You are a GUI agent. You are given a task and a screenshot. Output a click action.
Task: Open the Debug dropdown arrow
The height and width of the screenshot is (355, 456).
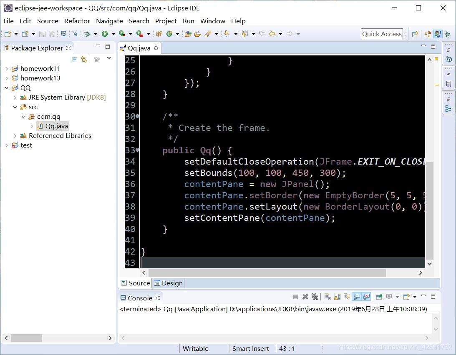click(x=96, y=34)
